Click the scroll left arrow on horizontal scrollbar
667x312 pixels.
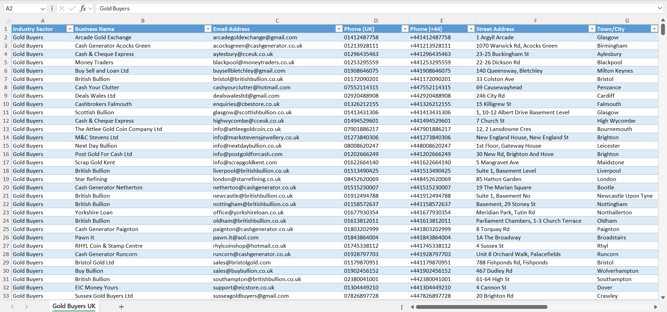click(x=412, y=307)
